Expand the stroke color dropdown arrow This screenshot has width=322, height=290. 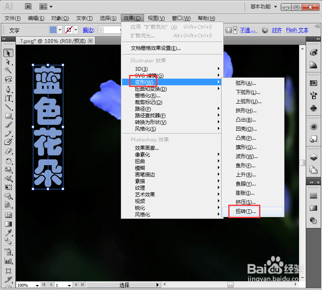pos(76,30)
